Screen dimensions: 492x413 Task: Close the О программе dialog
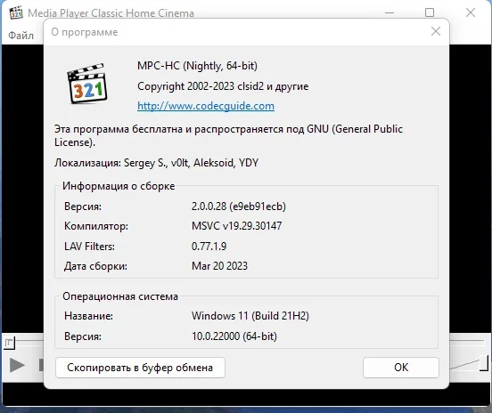click(436, 31)
